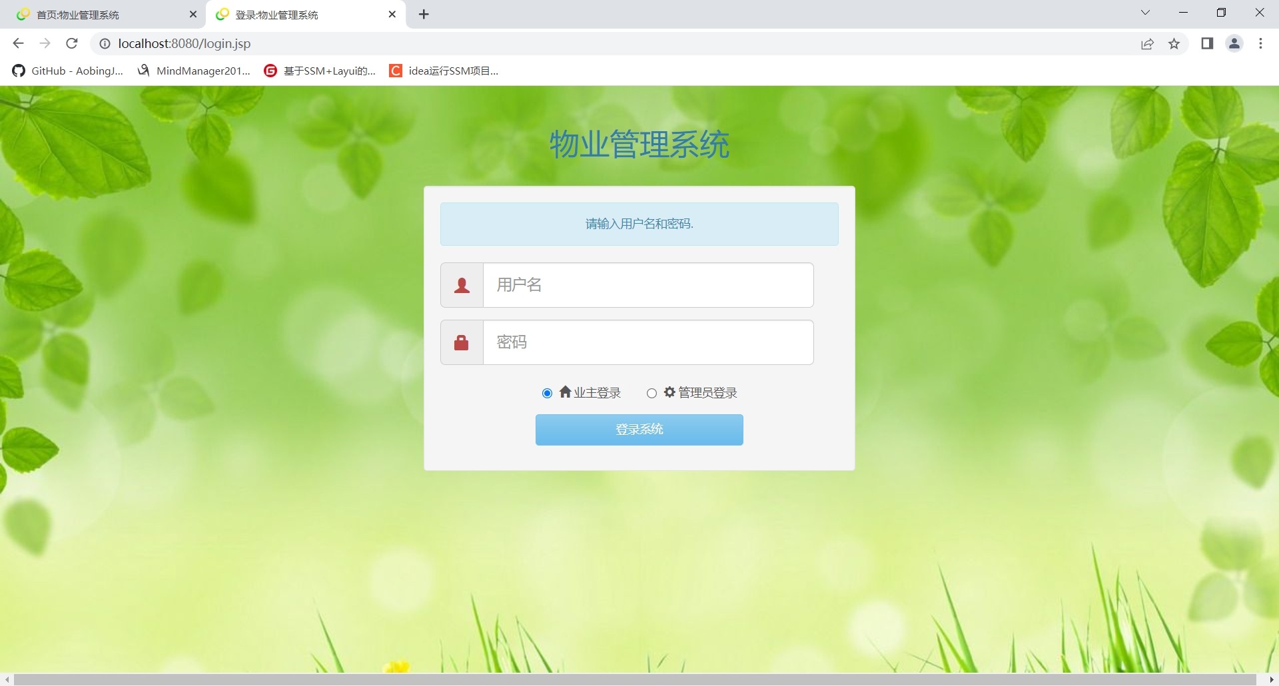Image resolution: width=1279 pixels, height=686 pixels.
Task: Select the 管理员登录 radio button
Action: pyautogui.click(x=651, y=393)
